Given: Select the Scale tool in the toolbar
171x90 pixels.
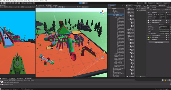Looking at the screenshot, I should [x=10, y=3].
